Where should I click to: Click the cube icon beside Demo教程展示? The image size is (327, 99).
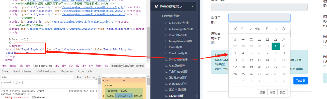(x=156, y=6)
